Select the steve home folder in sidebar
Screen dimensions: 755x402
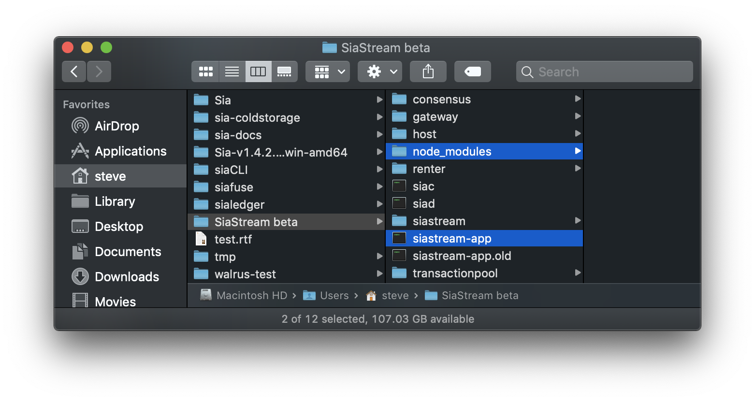[121, 176]
